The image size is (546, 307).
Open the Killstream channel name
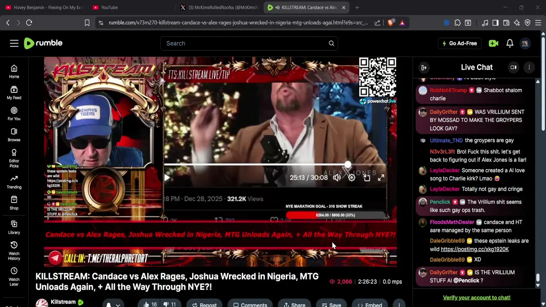tap(63, 302)
